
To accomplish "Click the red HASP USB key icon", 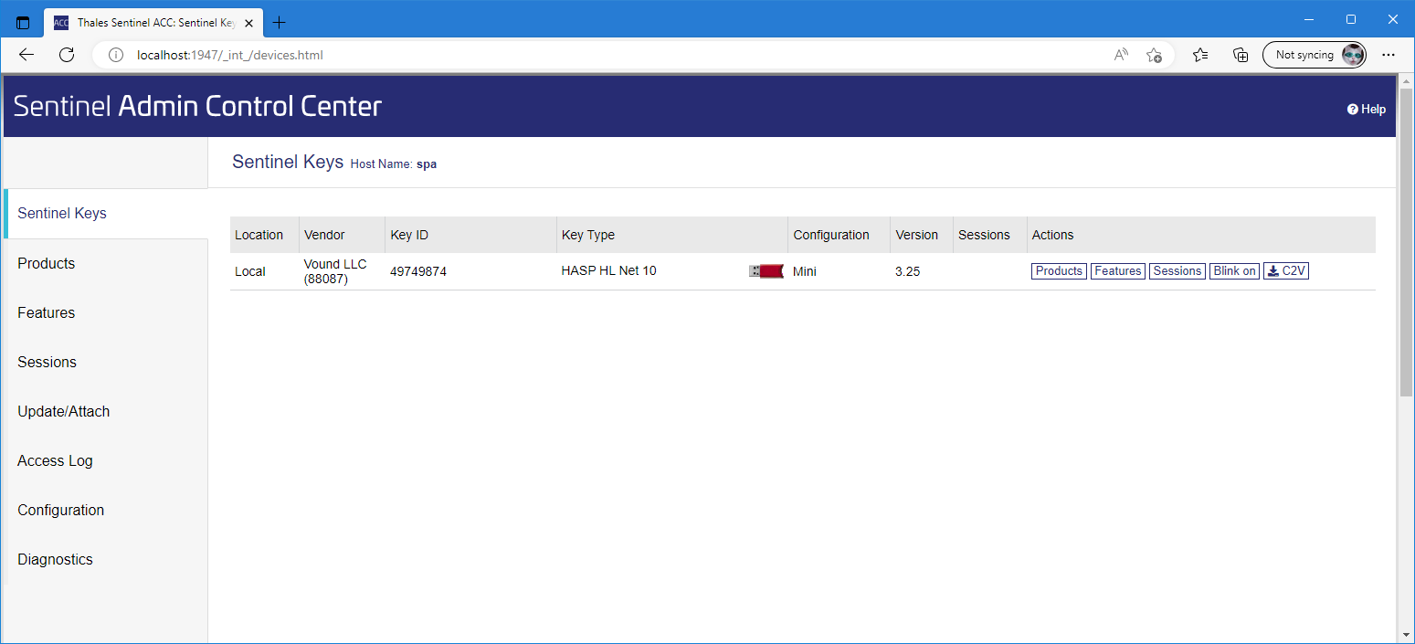I will click(x=766, y=271).
